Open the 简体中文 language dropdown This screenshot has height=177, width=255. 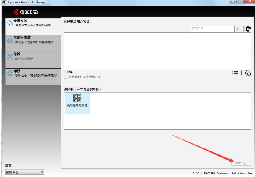(x=25, y=172)
